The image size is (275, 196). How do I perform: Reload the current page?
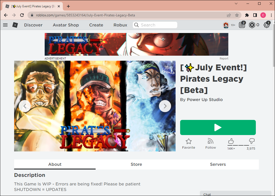pyautogui.click(x=22, y=15)
